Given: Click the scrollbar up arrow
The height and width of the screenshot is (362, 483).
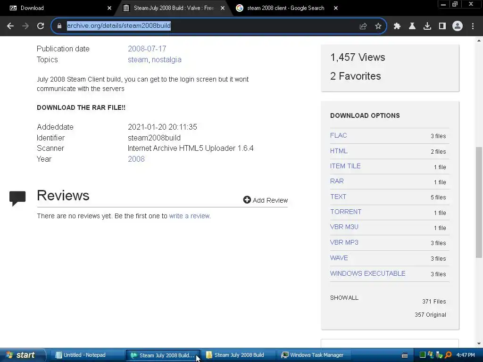Looking at the screenshot, I should [x=479, y=41].
